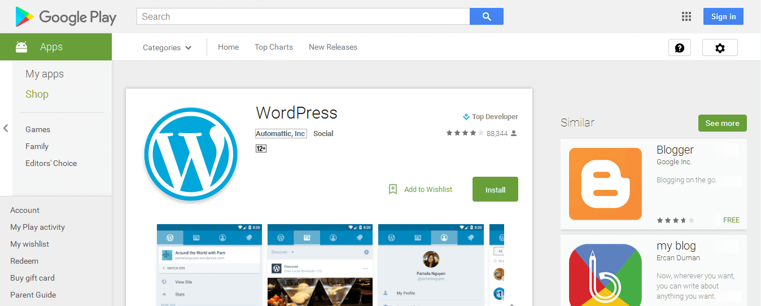Click the 88,344 ratings count
The image size is (761, 306).
497,133
